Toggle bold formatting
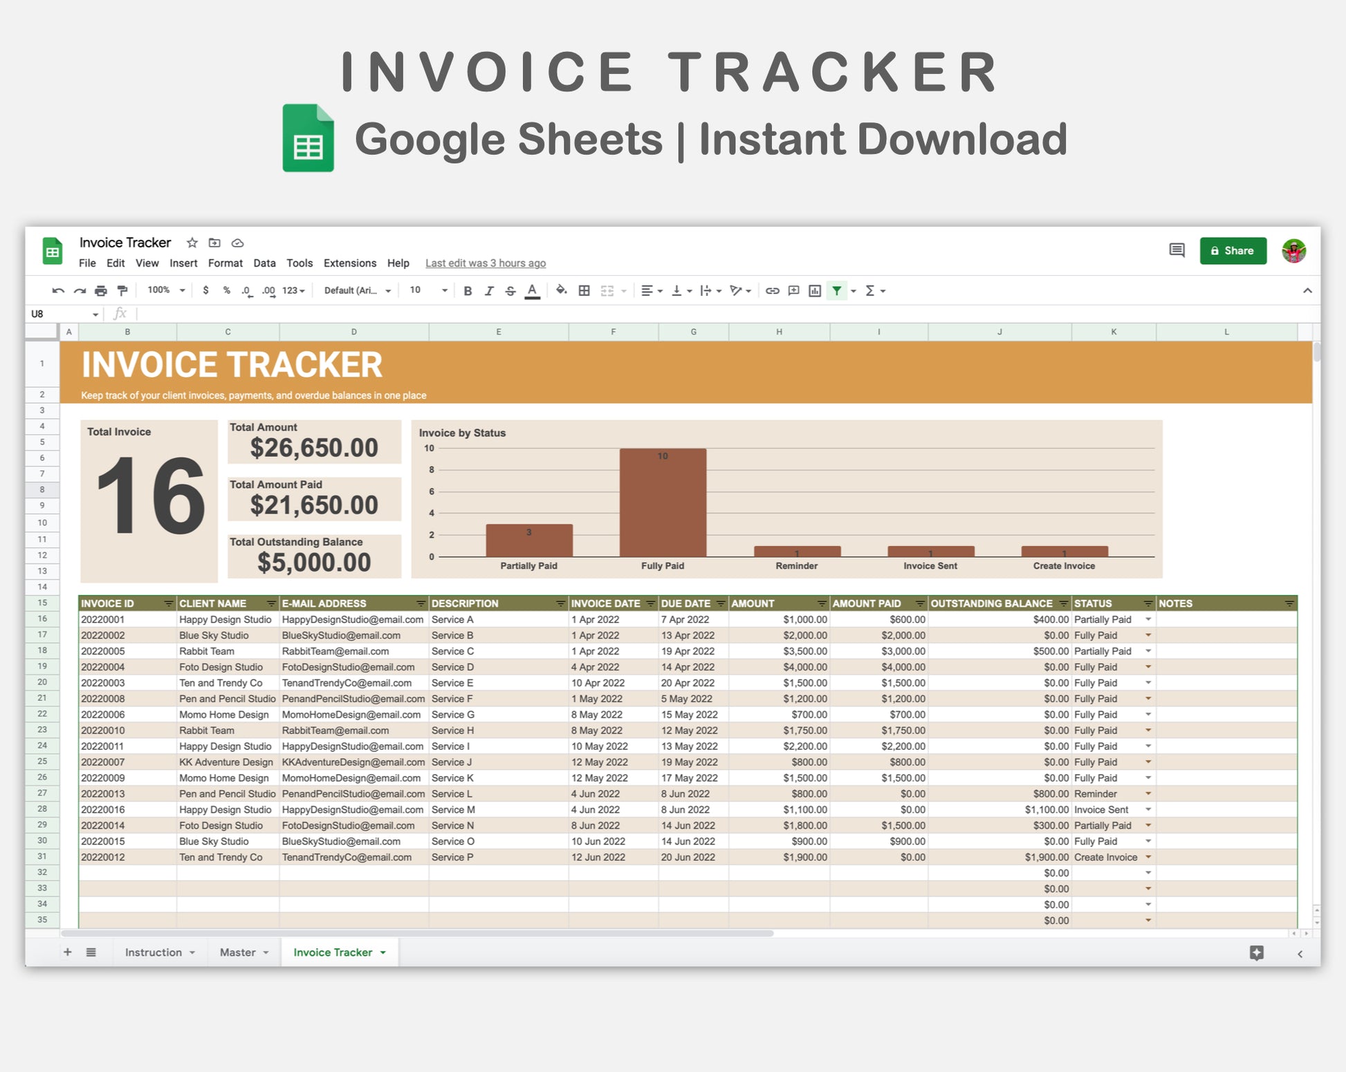Image resolution: width=1346 pixels, height=1072 pixels. click(x=468, y=291)
